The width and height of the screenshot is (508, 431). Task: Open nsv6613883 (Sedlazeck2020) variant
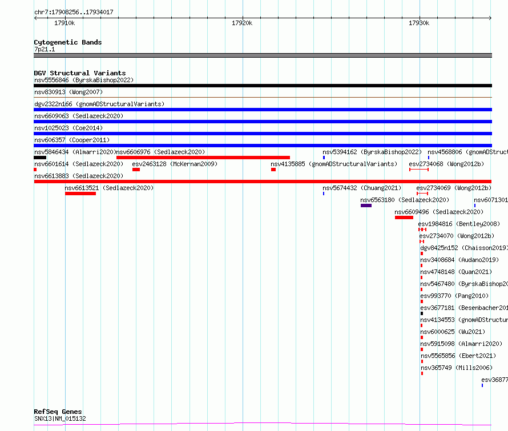coord(79,176)
